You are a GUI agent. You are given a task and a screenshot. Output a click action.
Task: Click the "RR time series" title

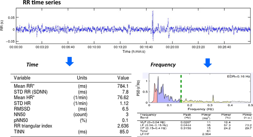pyautogui.click(x=42, y=3)
